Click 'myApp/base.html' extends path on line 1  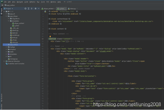tap(67, 12)
